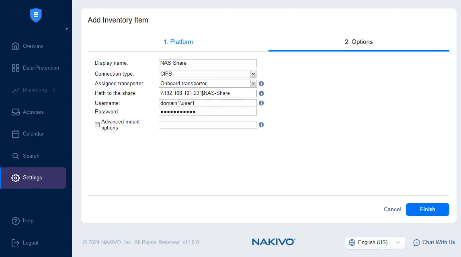Open Help question mark icon
461x257 pixels.
[16, 221]
